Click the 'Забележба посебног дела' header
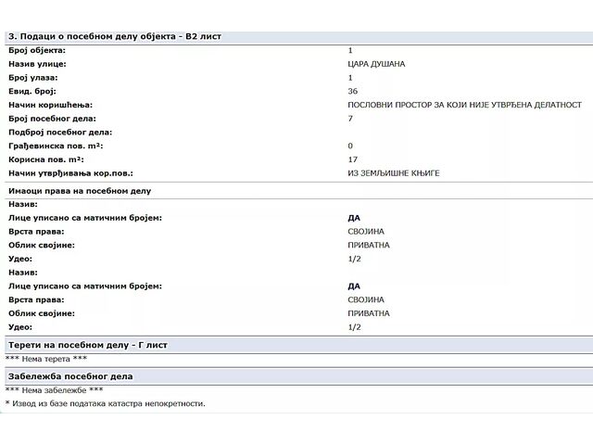 click(x=70, y=376)
